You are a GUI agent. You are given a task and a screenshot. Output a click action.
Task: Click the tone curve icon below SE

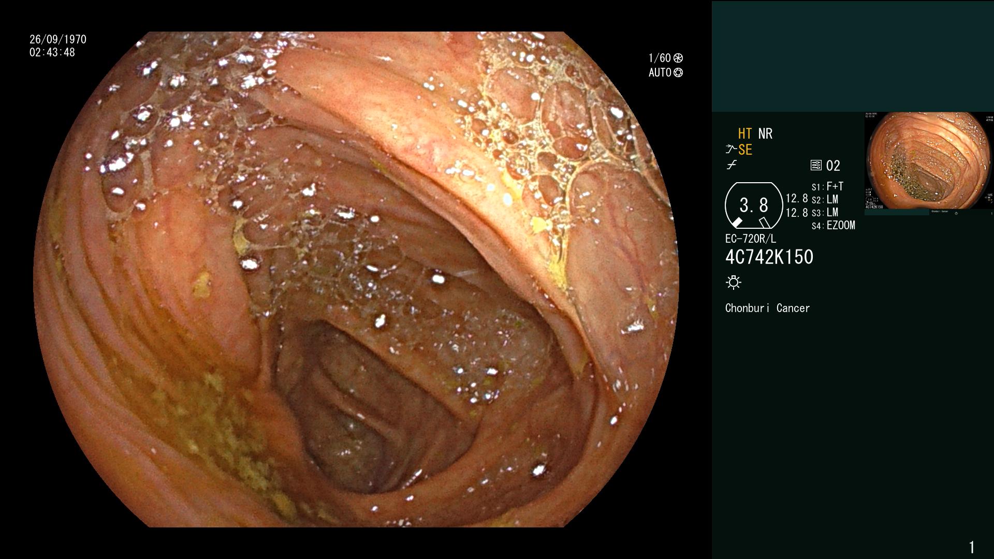[732, 165]
